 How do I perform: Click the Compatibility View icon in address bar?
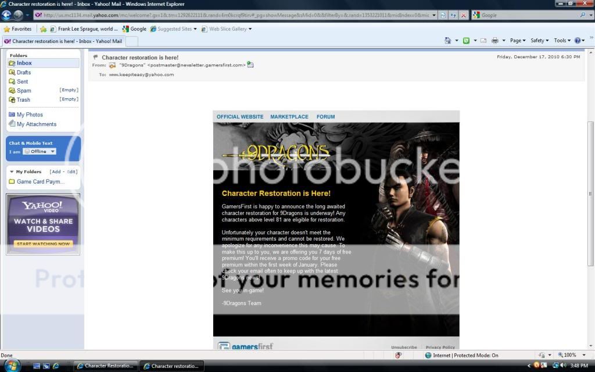click(443, 15)
